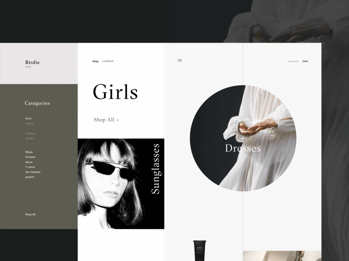Screen dimensions: 349x261
Task: Select Ladies in Categories sidebar
Action: (29, 124)
